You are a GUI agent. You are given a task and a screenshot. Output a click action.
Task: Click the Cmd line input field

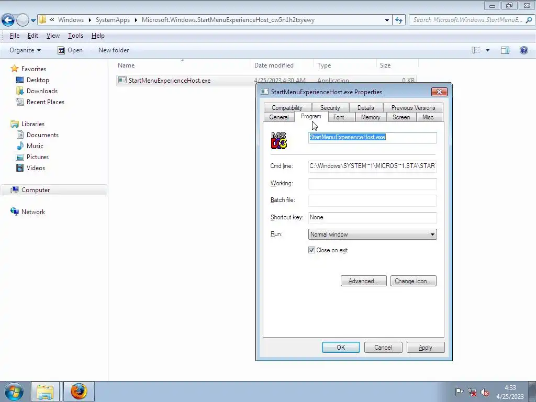(x=372, y=166)
